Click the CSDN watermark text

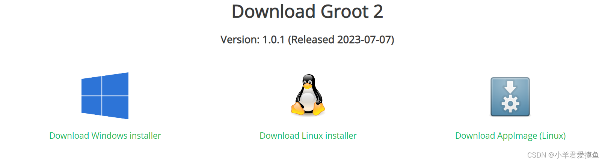tap(563, 155)
